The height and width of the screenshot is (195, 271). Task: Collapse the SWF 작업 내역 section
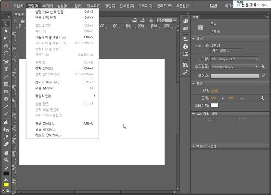click(193, 114)
